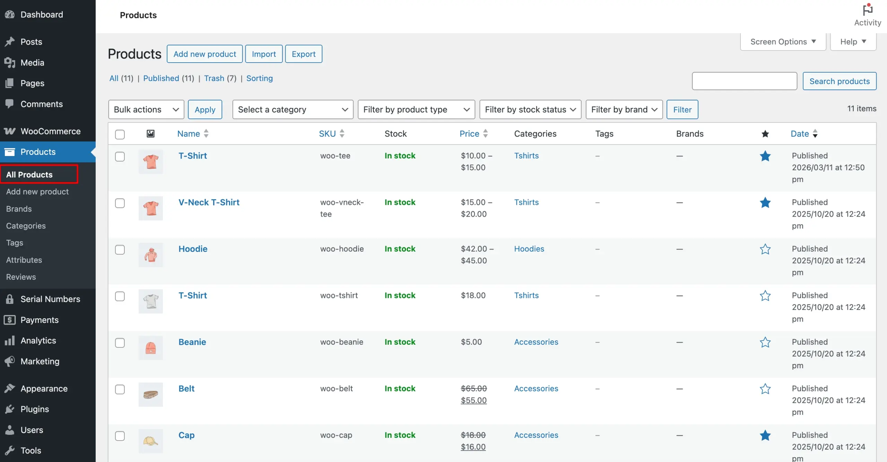Open the Bulk actions dropdown
The height and width of the screenshot is (462, 887).
[146, 109]
